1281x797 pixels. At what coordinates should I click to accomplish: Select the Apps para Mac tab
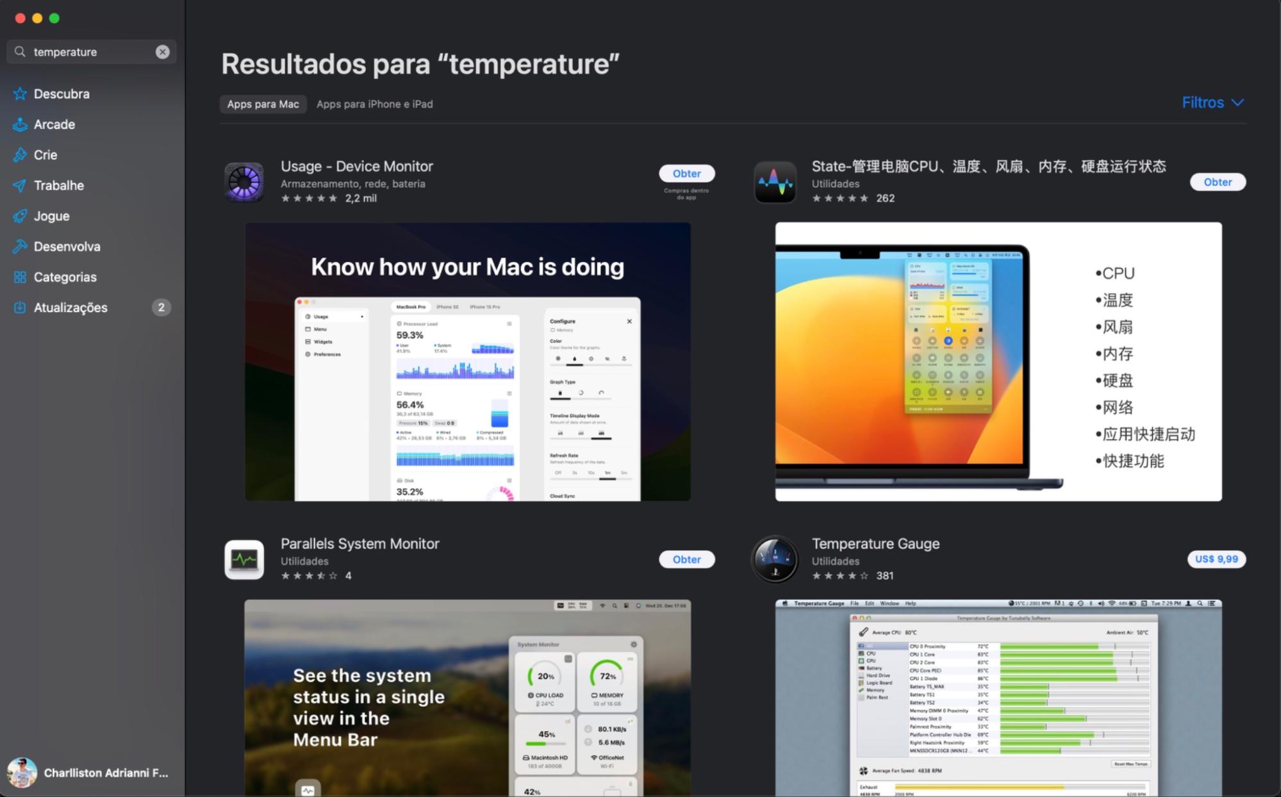263,104
